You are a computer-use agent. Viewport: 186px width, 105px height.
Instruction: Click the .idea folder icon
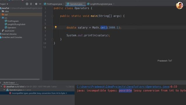pyautogui.click(x=3, y=11)
